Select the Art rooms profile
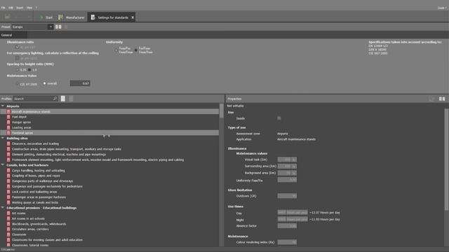Image resolution: width=449 pixels, height=252 pixels. [x=19, y=213]
